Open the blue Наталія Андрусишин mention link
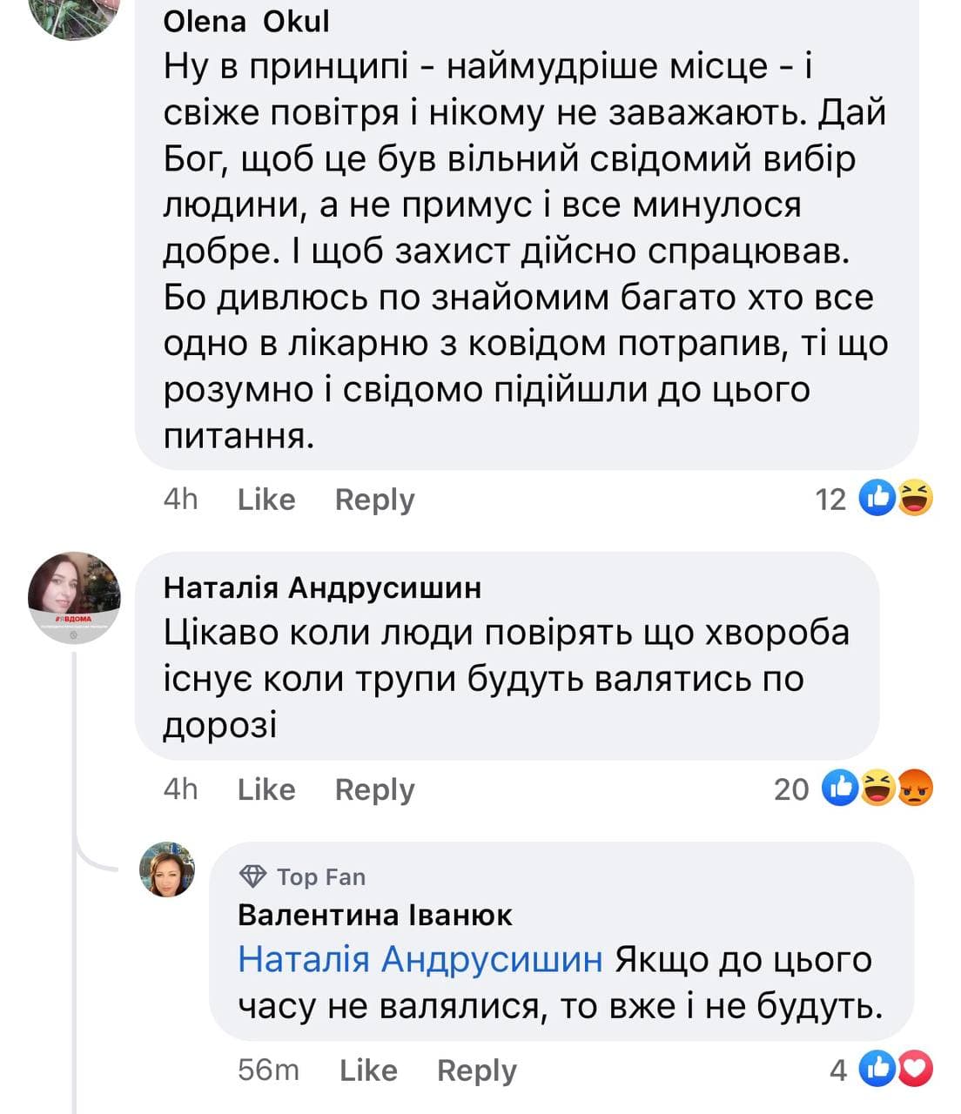961x1114 pixels. coord(420,959)
